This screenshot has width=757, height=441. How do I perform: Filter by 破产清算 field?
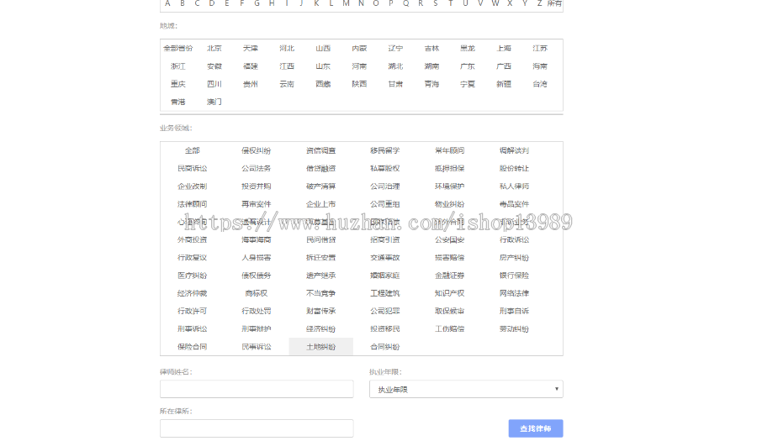pos(320,186)
